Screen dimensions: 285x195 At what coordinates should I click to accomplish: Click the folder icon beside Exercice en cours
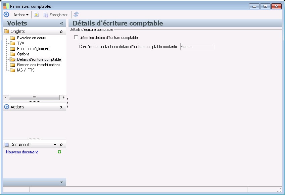(x=12, y=38)
